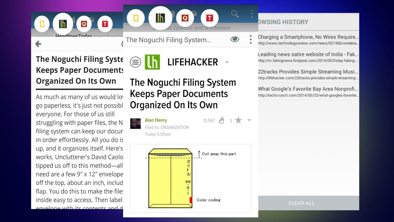Image resolution: width=394 pixels, height=222 pixels.
Task: Expand the dropdown next to LIFEHACKER
Action: 227,62
